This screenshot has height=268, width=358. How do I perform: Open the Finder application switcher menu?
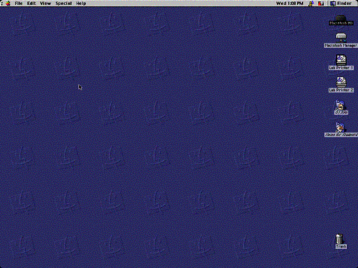341,3
